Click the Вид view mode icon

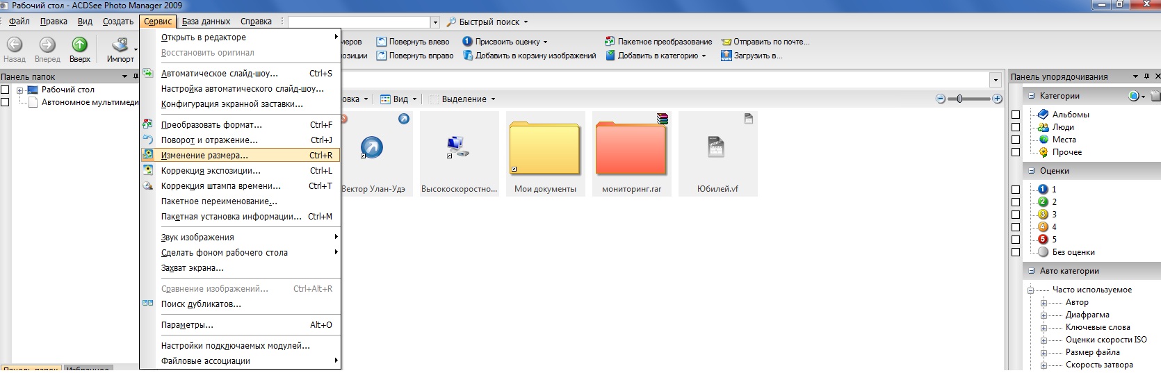[x=385, y=99]
